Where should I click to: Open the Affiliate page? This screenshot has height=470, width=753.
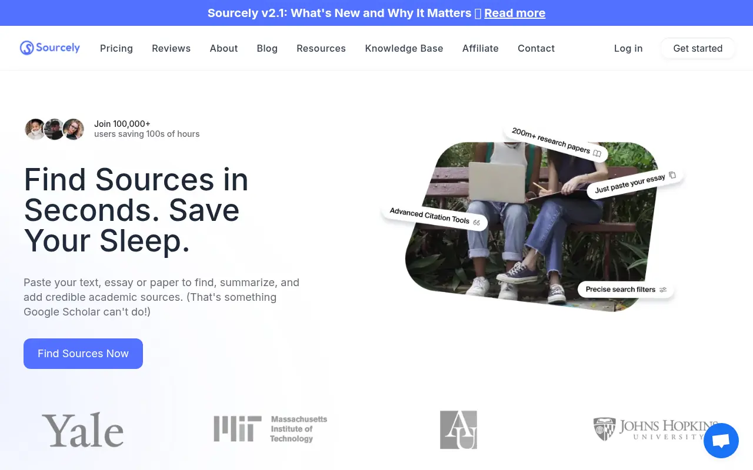coord(480,48)
